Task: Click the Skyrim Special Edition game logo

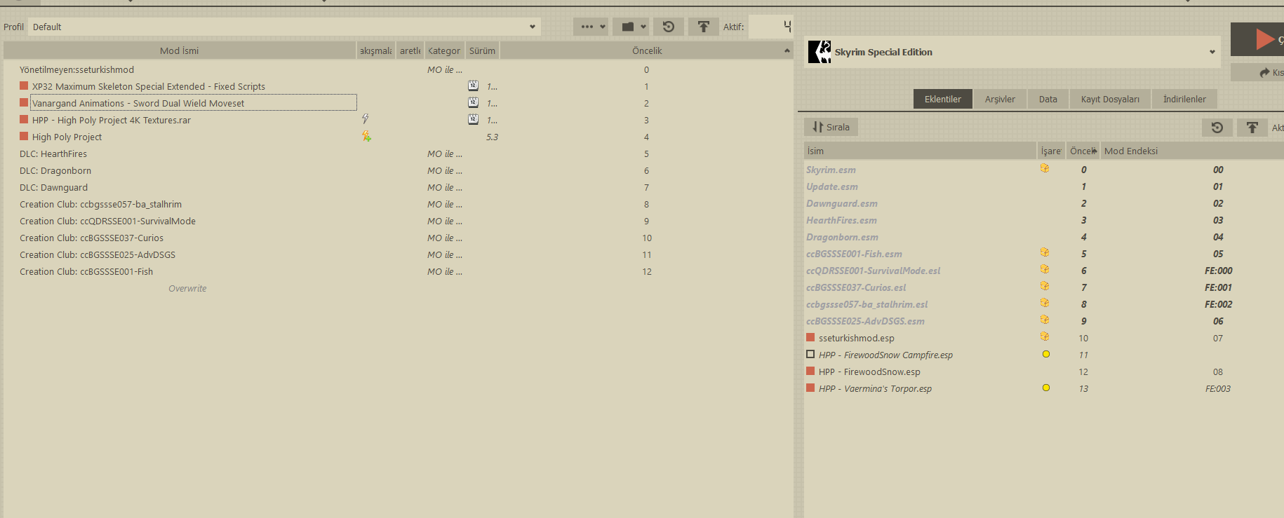Action: pos(819,52)
